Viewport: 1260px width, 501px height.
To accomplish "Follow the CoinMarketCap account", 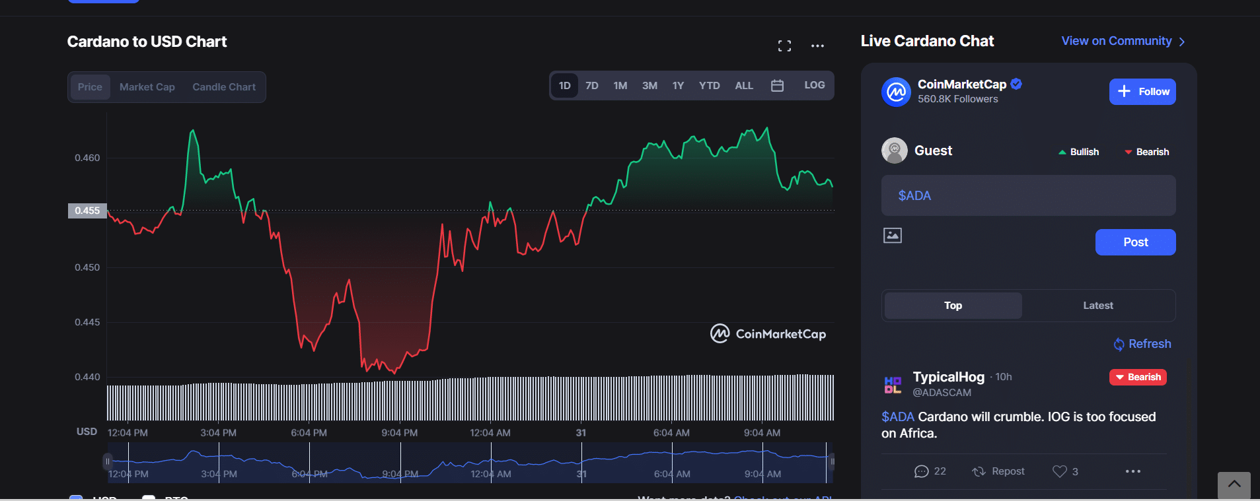I will click(x=1142, y=92).
